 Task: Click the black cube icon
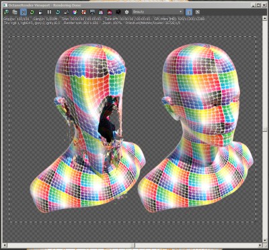tap(118, 12)
